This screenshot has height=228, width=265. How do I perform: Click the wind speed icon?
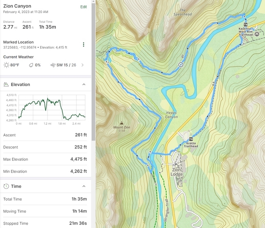(x=53, y=65)
